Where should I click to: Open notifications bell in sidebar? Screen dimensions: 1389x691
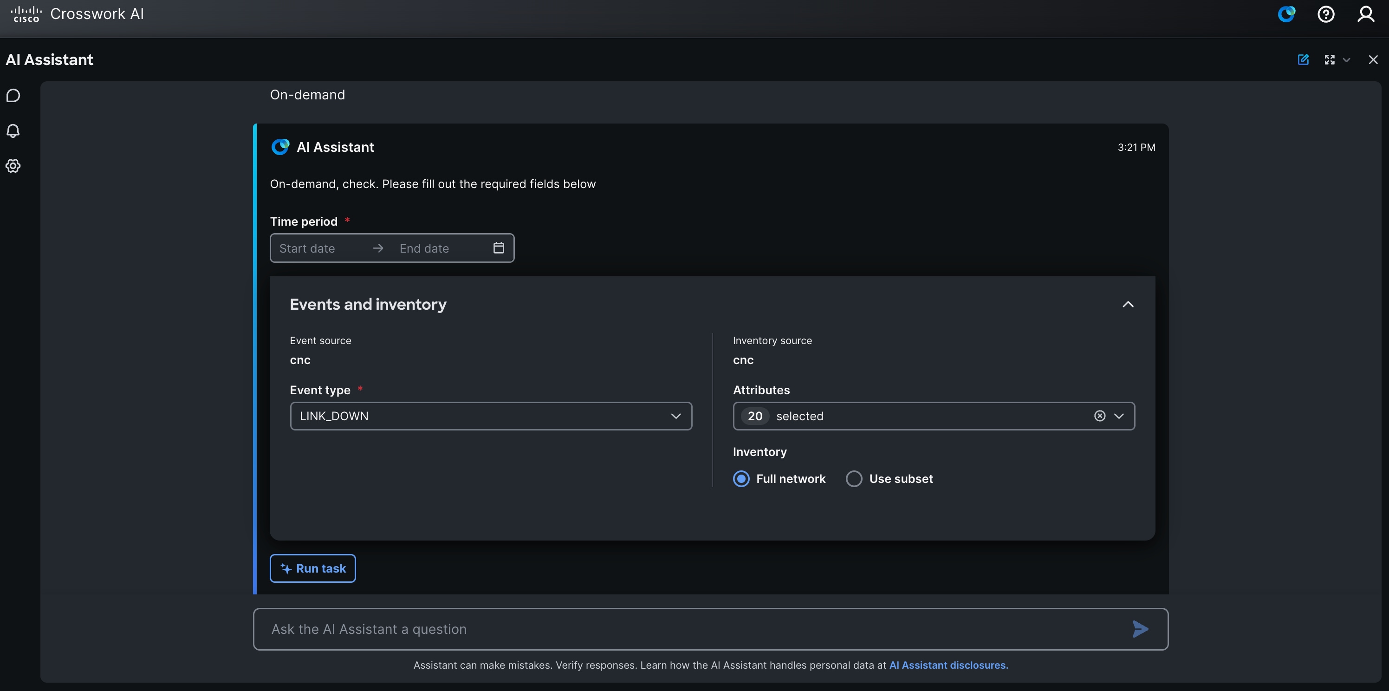13,130
